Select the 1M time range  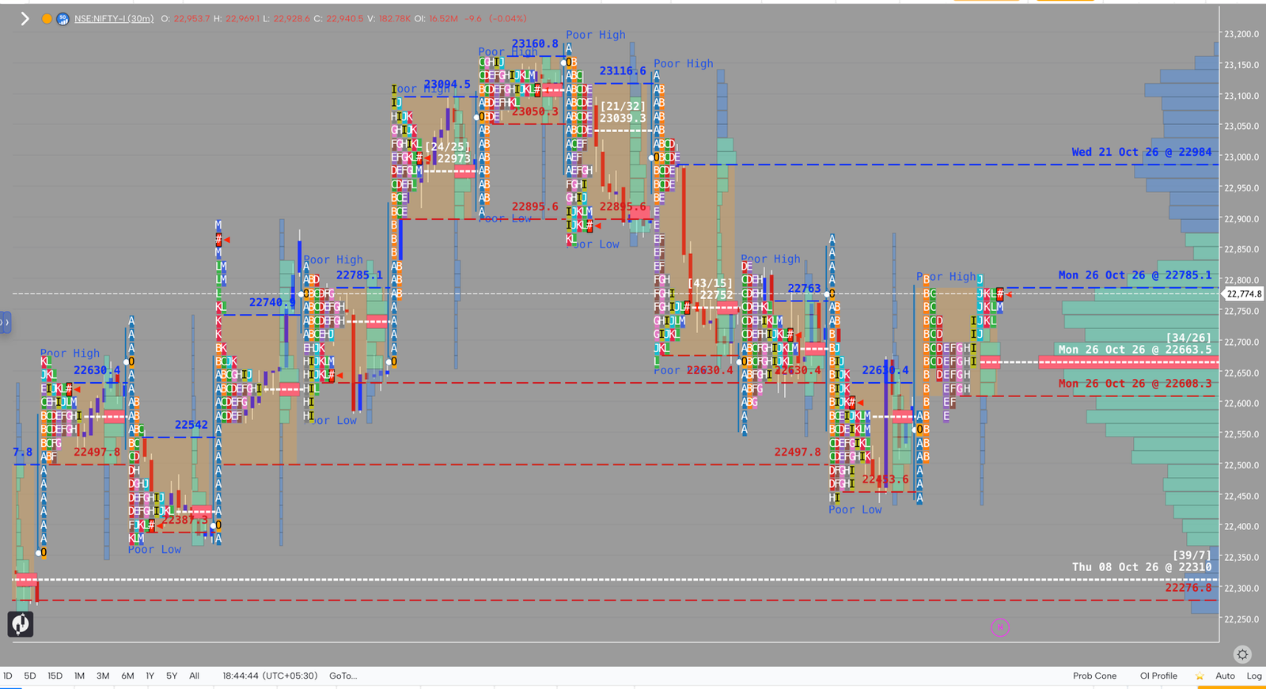coord(79,676)
